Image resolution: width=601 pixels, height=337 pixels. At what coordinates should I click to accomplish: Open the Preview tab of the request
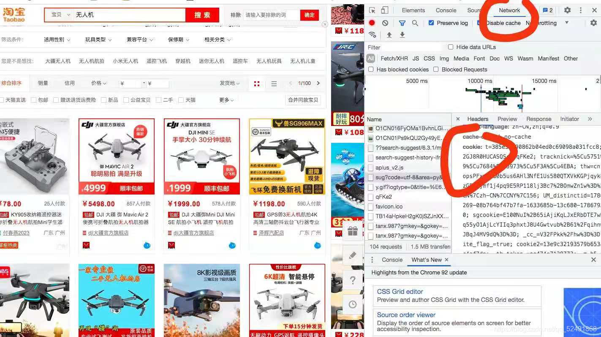(507, 119)
